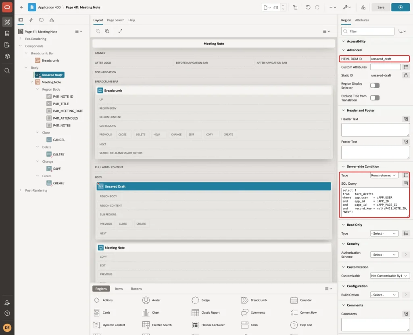
Task: Expand the Pre-Rendering tree node
Action: pyautogui.click(x=21, y=39)
